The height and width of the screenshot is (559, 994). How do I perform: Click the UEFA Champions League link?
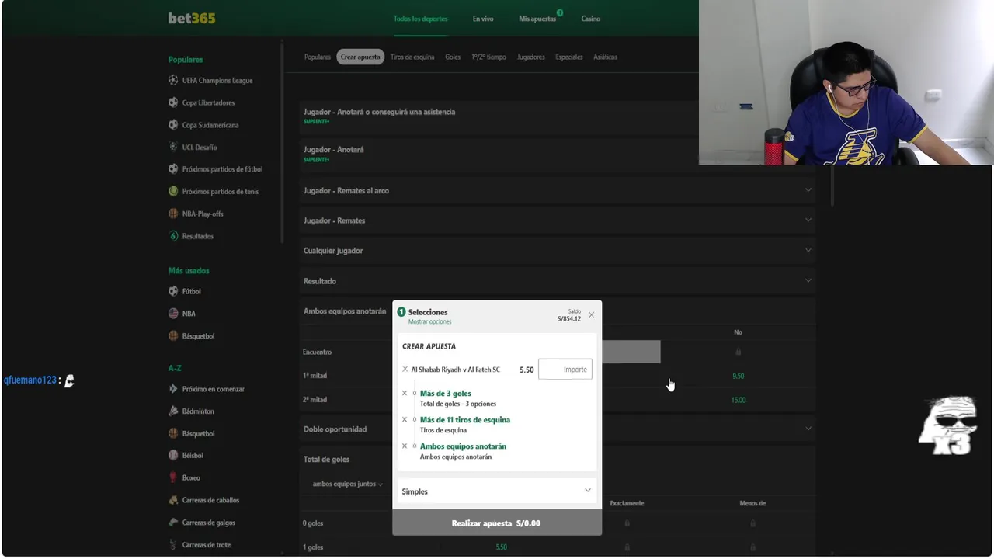[x=217, y=80]
